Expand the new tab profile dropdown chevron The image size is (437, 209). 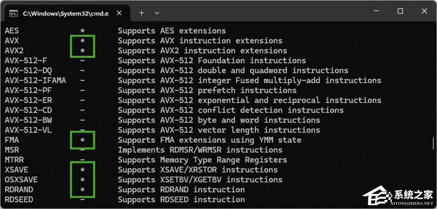tap(157, 13)
